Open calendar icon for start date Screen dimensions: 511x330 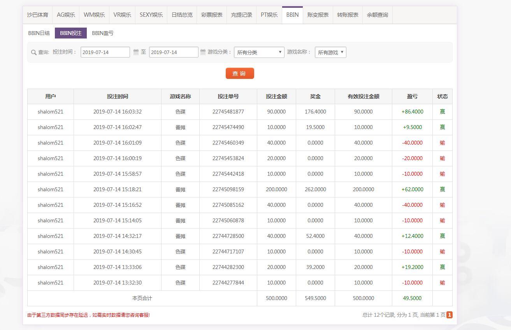point(136,52)
